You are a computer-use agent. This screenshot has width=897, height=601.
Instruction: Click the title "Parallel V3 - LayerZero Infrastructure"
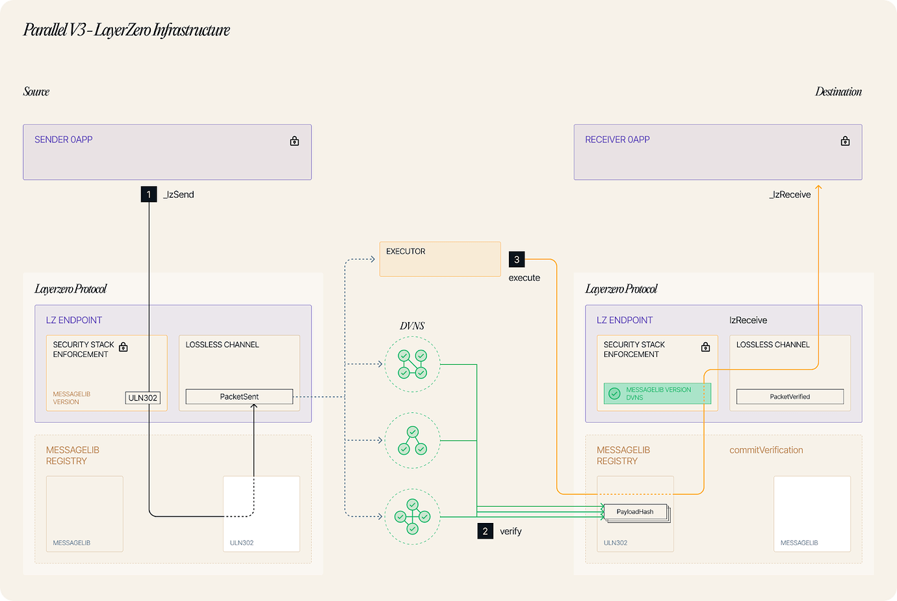coord(127,30)
